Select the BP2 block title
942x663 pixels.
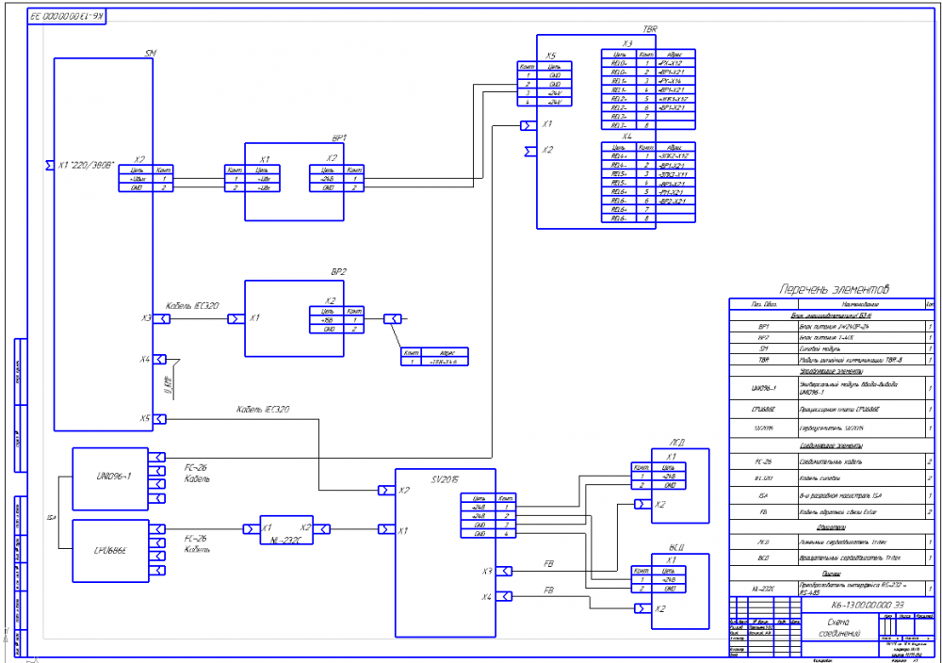(x=339, y=272)
